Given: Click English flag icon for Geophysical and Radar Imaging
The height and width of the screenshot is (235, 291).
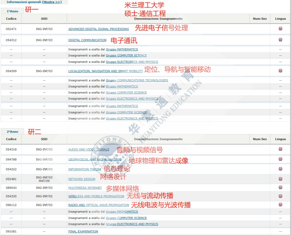Looking at the screenshot, I should 280,159.
